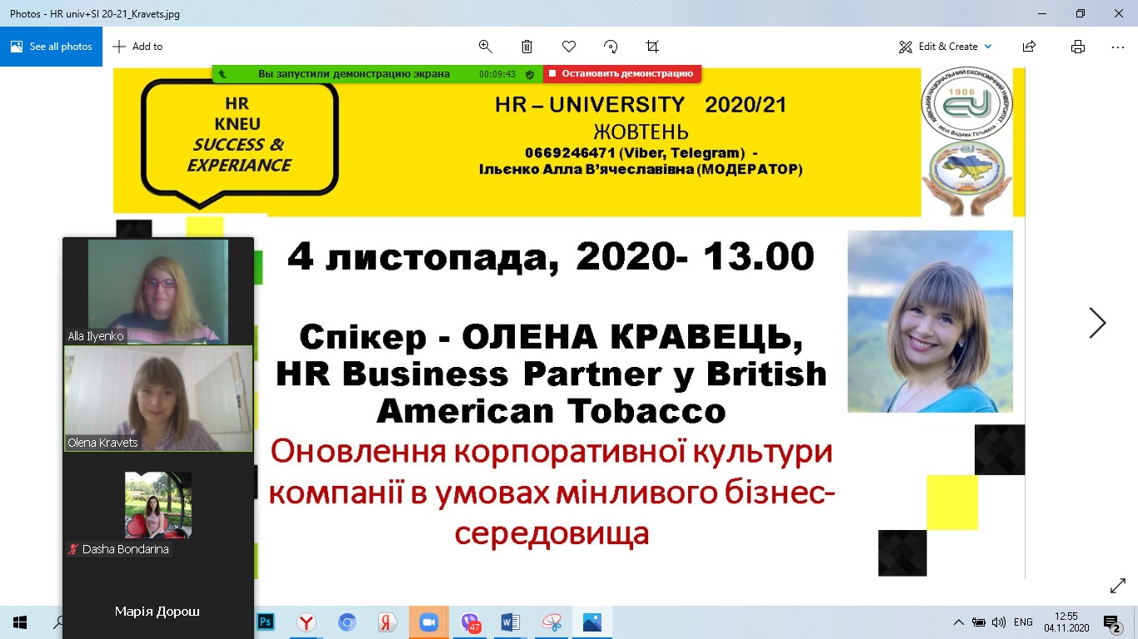Switch ENG input language indicator
This screenshot has width=1138, height=639.
(1023, 622)
